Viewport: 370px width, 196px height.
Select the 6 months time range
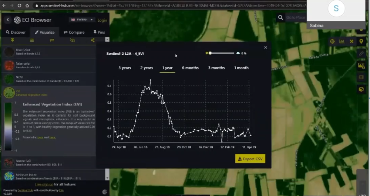(x=190, y=68)
